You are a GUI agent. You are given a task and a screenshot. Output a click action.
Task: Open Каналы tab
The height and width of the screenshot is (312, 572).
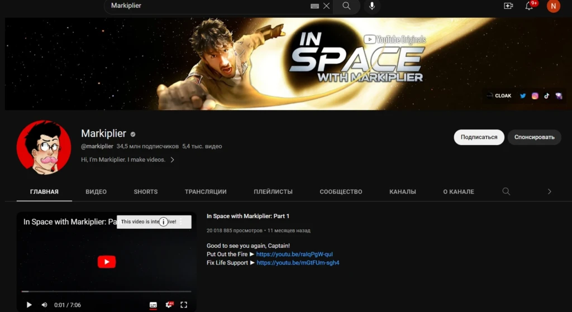[x=403, y=191]
